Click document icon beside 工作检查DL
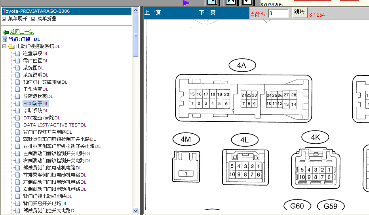The image size is (369, 215). pyautogui.click(x=18, y=89)
